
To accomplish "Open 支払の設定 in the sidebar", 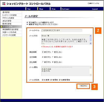I will point(11,21).
